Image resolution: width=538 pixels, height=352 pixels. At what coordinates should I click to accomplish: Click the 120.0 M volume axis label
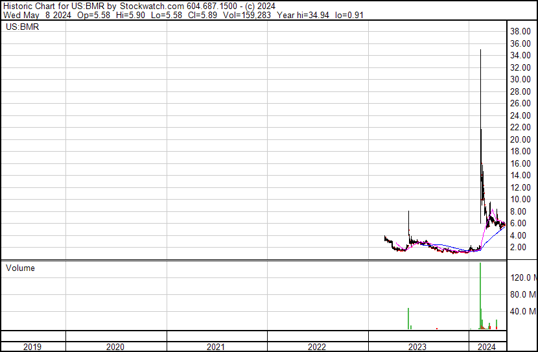tap(523, 277)
